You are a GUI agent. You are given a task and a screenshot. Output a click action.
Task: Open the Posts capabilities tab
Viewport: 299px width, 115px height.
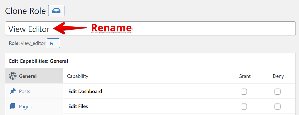pos(24,91)
